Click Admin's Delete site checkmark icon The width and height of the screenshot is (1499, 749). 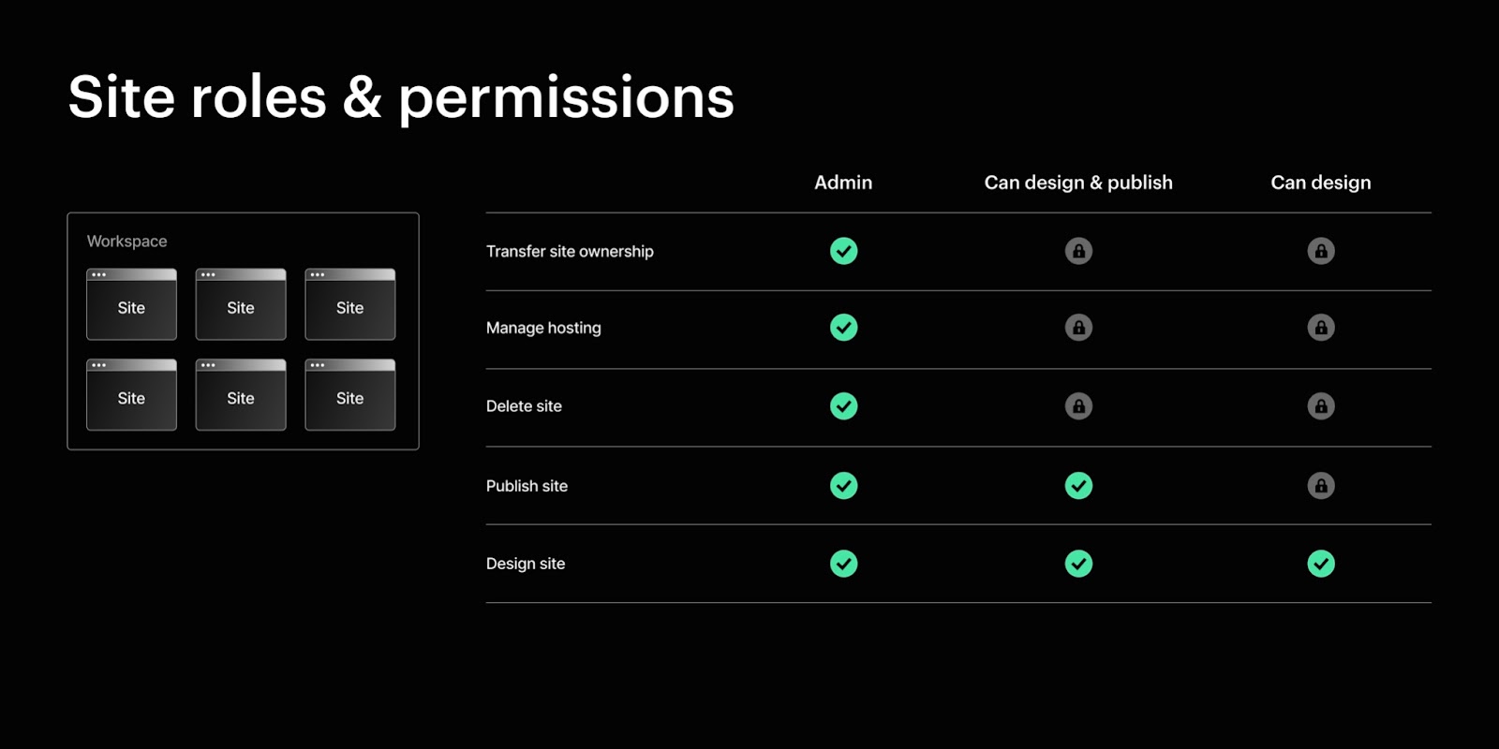(843, 406)
